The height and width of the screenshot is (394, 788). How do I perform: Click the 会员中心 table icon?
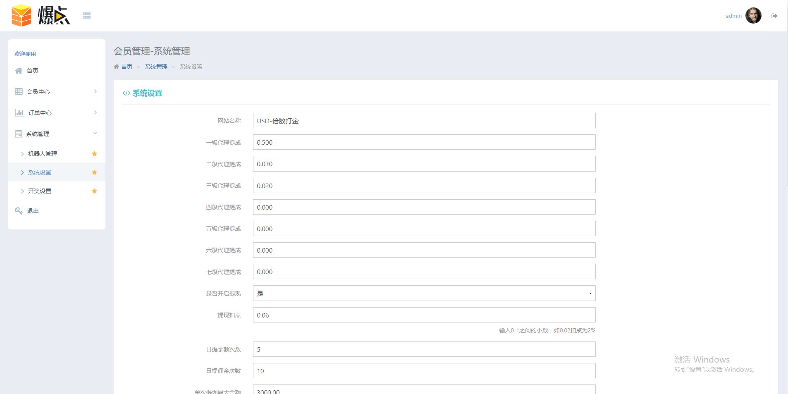pos(19,91)
